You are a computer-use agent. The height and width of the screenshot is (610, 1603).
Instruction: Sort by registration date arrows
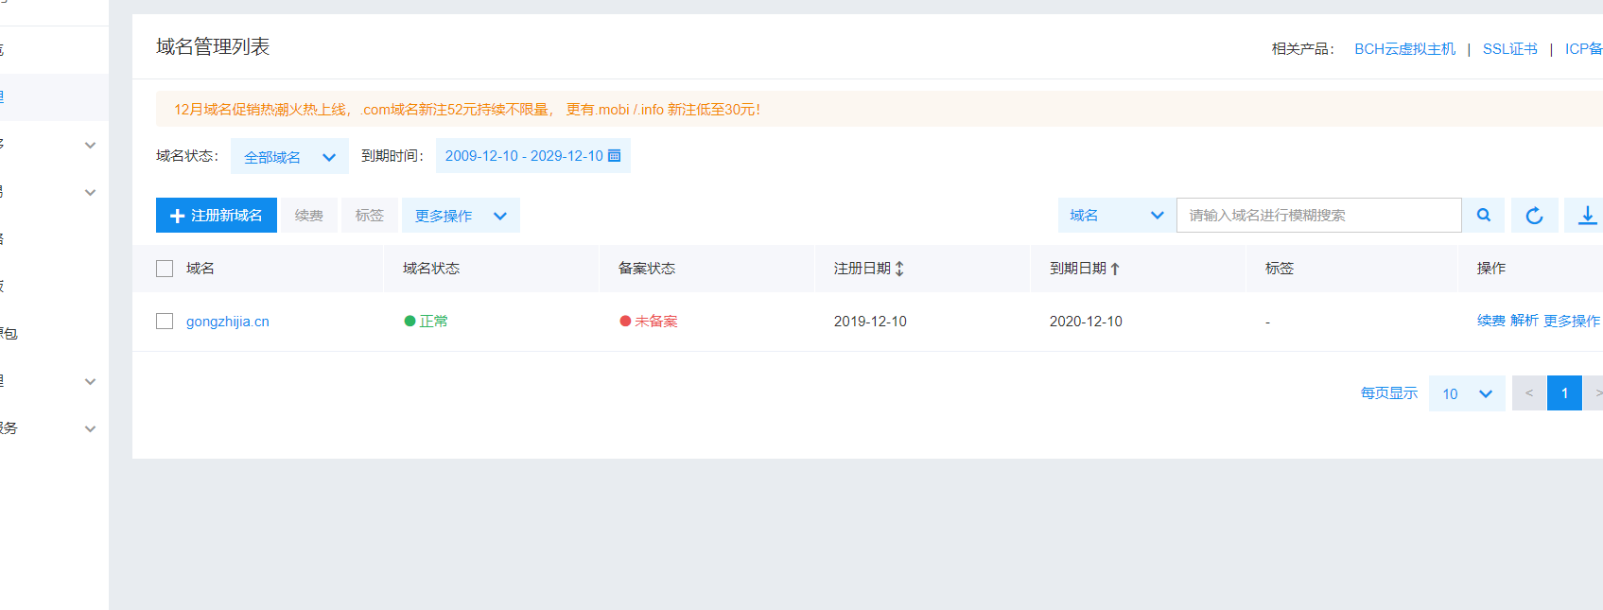coord(899,269)
